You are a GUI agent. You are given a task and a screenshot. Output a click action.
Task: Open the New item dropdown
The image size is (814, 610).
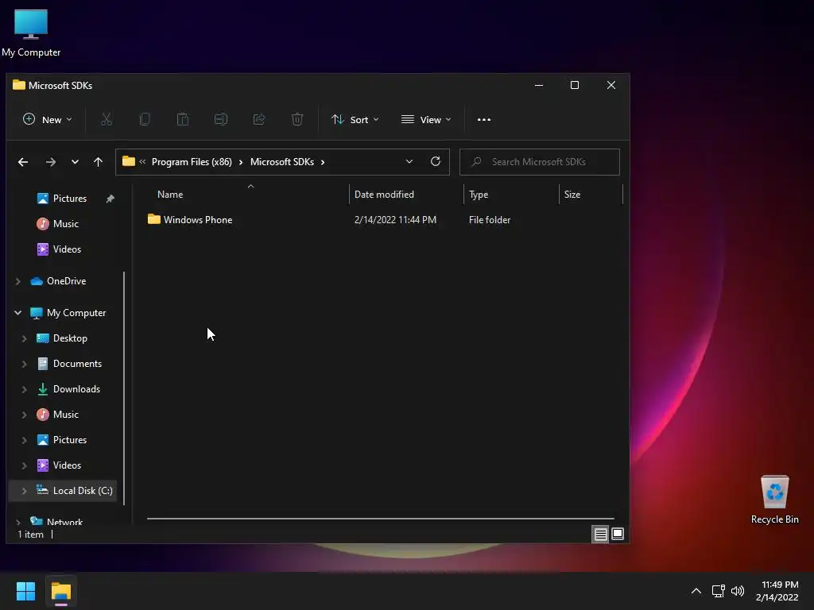47,120
